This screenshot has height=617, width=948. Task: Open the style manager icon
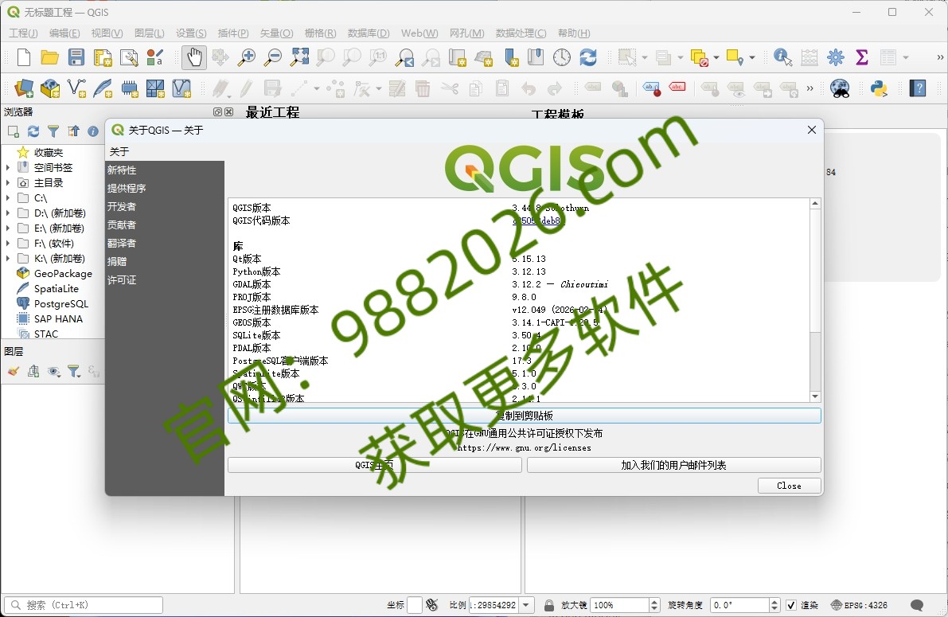(x=154, y=57)
